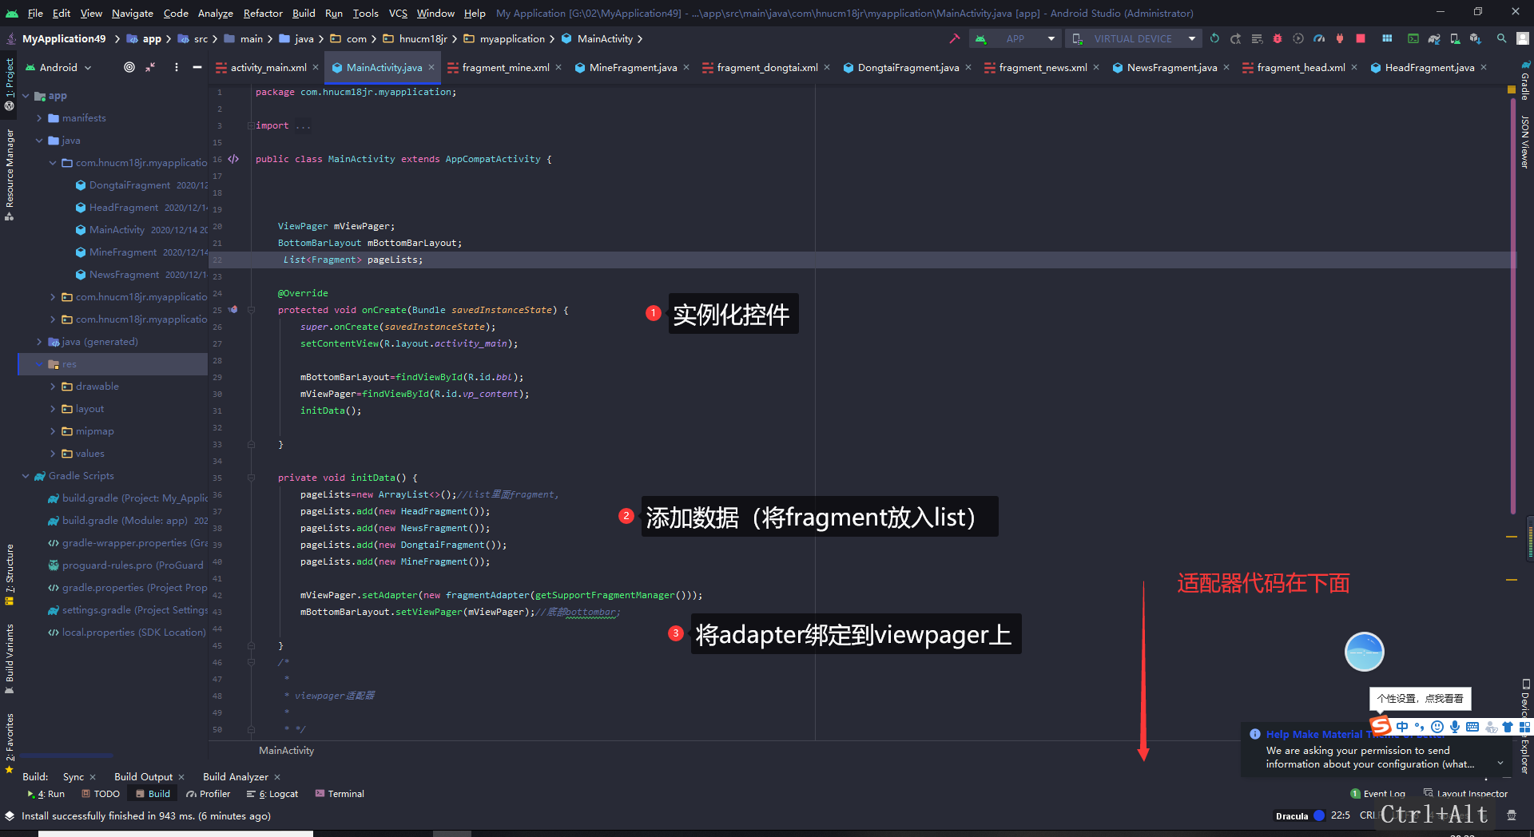Toggle the Resource Manager tool window

[x=10, y=174]
